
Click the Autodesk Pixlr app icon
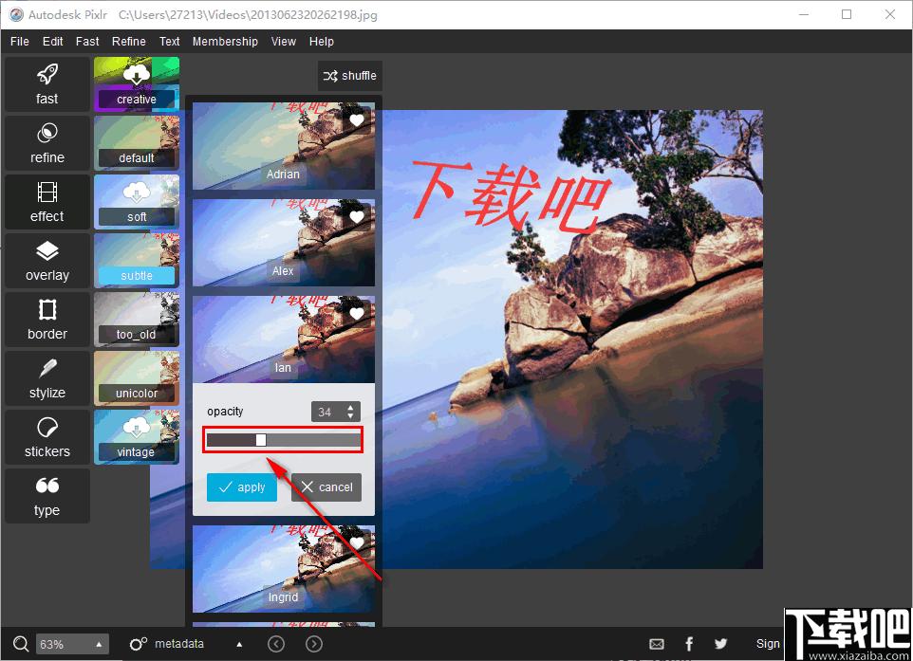point(16,14)
